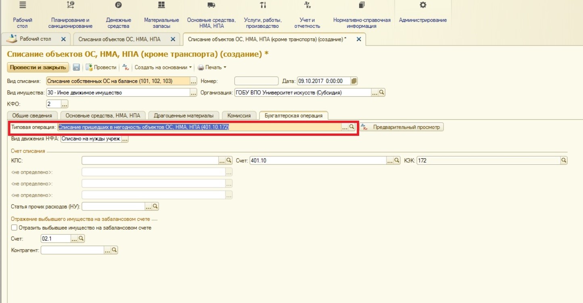Viewport: 583px width, 303px height.
Task: Switch to the Комиссия tab
Action: pyautogui.click(x=239, y=115)
